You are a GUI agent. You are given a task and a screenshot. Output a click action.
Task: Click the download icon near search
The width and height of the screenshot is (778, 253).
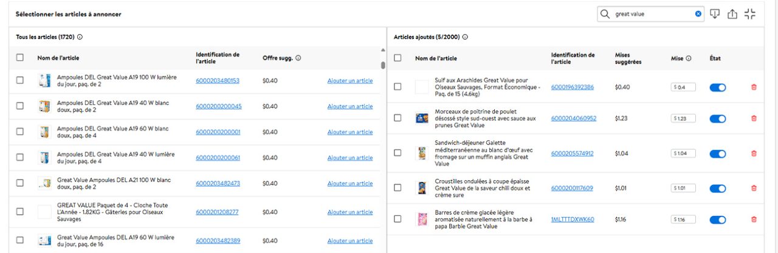click(715, 14)
